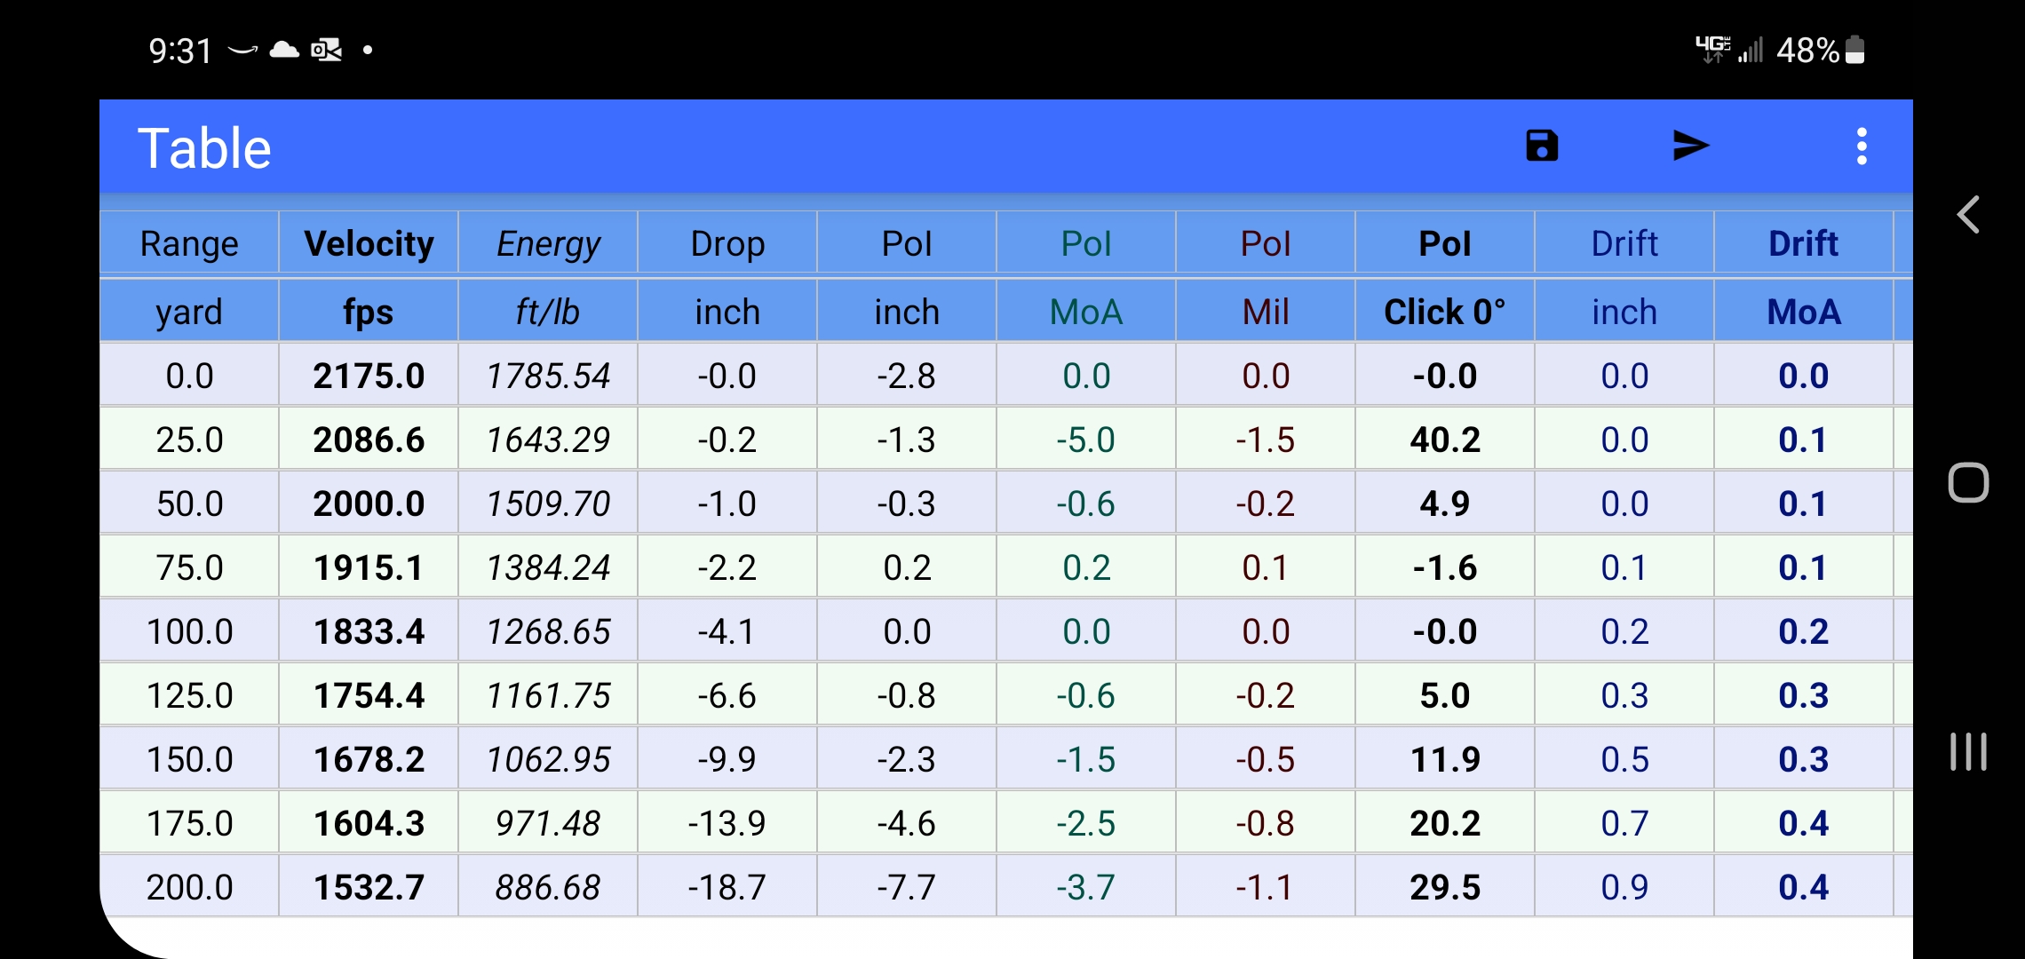2025x959 pixels.
Task: Tap the send arrow icon
Action: click(x=1690, y=146)
